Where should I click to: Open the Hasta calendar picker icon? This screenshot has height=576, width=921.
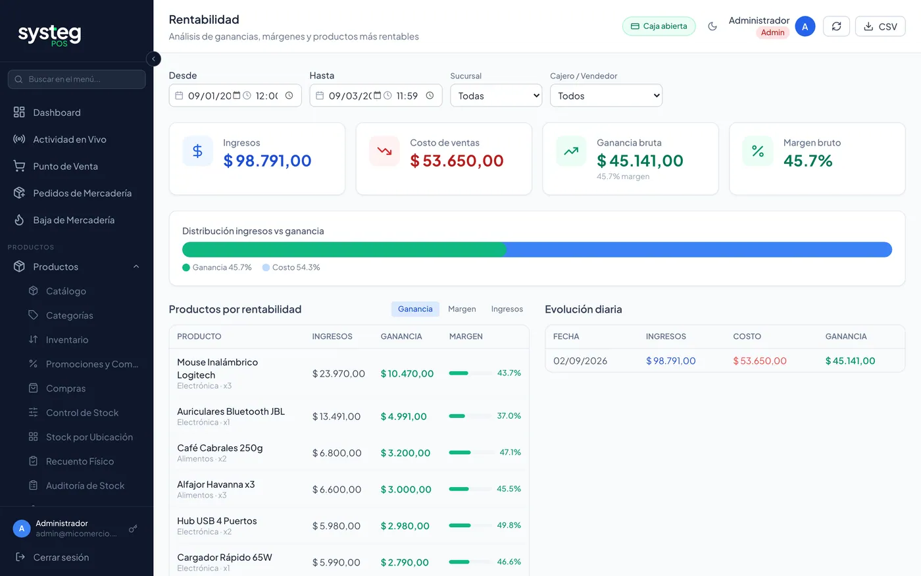[378, 95]
